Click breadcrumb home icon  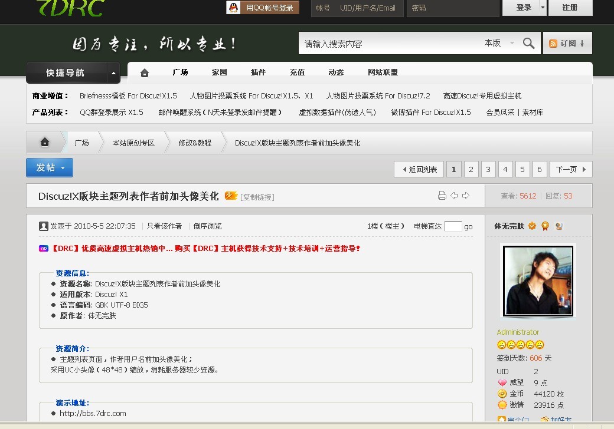click(45, 142)
